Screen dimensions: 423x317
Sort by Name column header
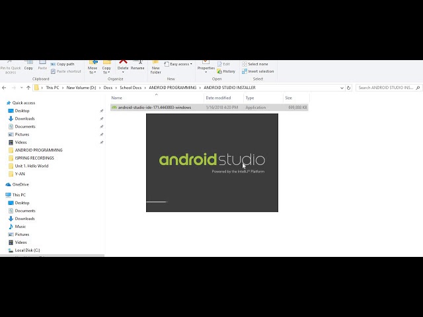click(157, 98)
